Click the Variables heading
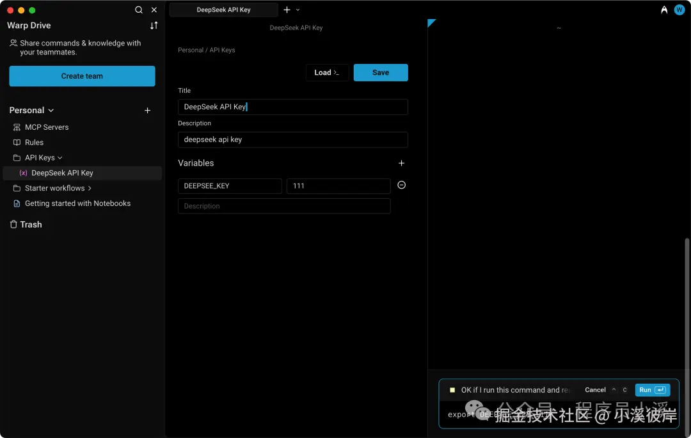The width and height of the screenshot is (691, 438). pyautogui.click(x=196, y=163)
